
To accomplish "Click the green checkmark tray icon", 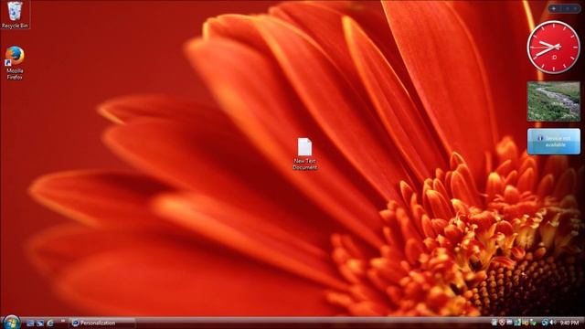I will (x=534, y=323).
